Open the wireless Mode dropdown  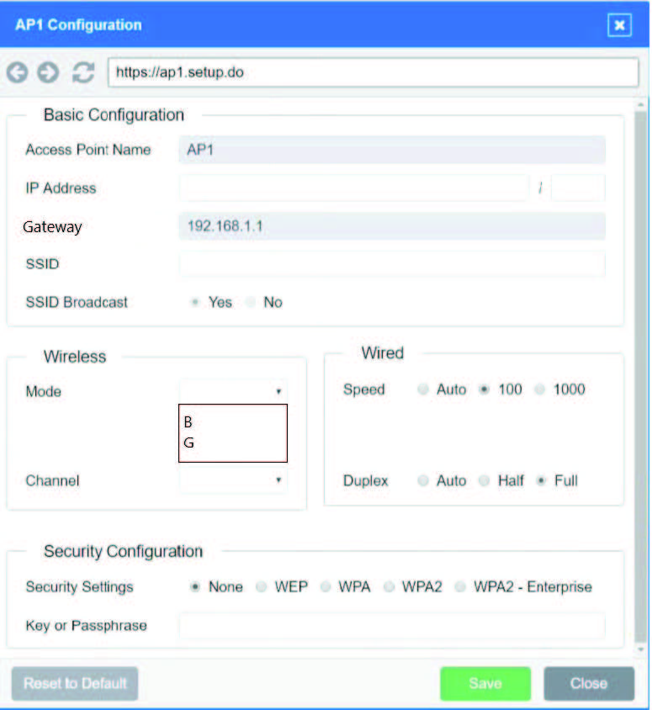(x=233, y=391)
